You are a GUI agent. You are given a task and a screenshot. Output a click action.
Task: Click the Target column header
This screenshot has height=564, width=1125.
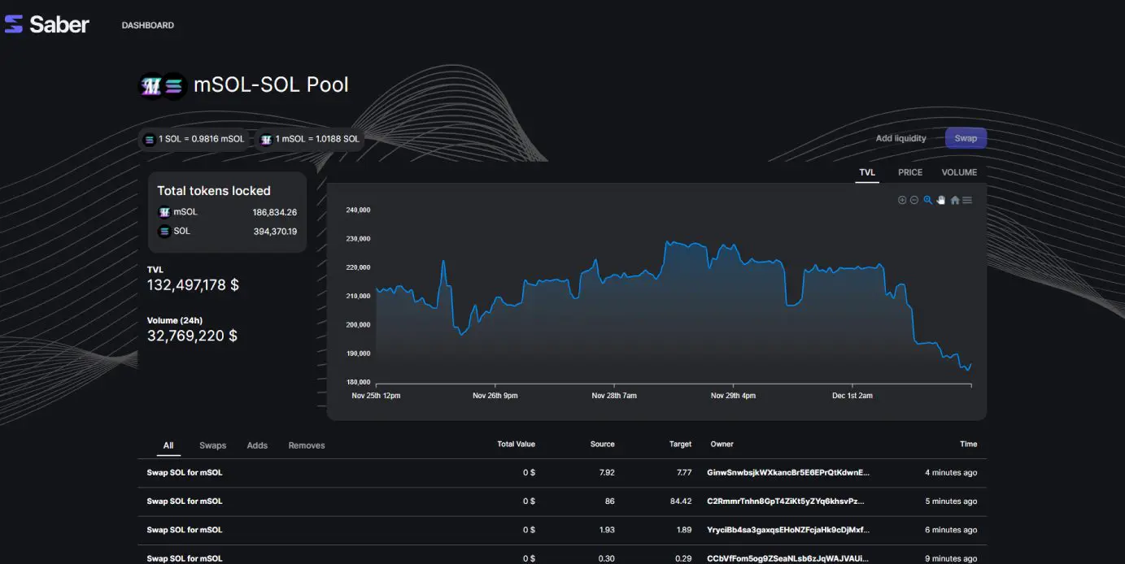680,445
